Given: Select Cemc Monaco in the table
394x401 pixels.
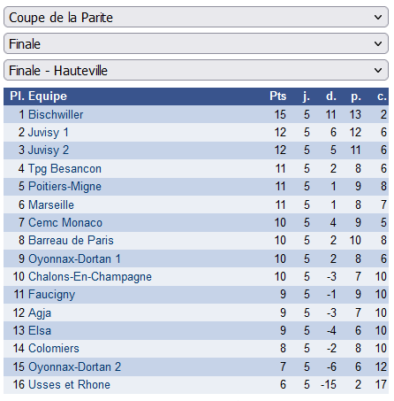Looking at the screenshot, I should tap(65, 222).
